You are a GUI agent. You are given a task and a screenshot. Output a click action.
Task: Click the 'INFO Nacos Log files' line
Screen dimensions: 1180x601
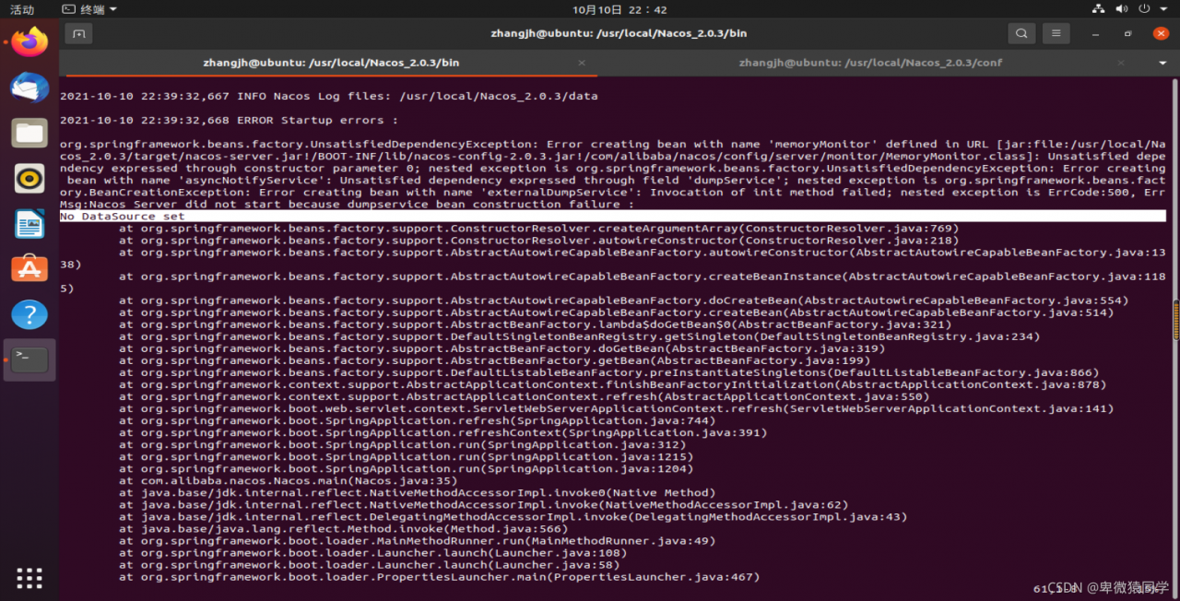[x=329, y=97]
